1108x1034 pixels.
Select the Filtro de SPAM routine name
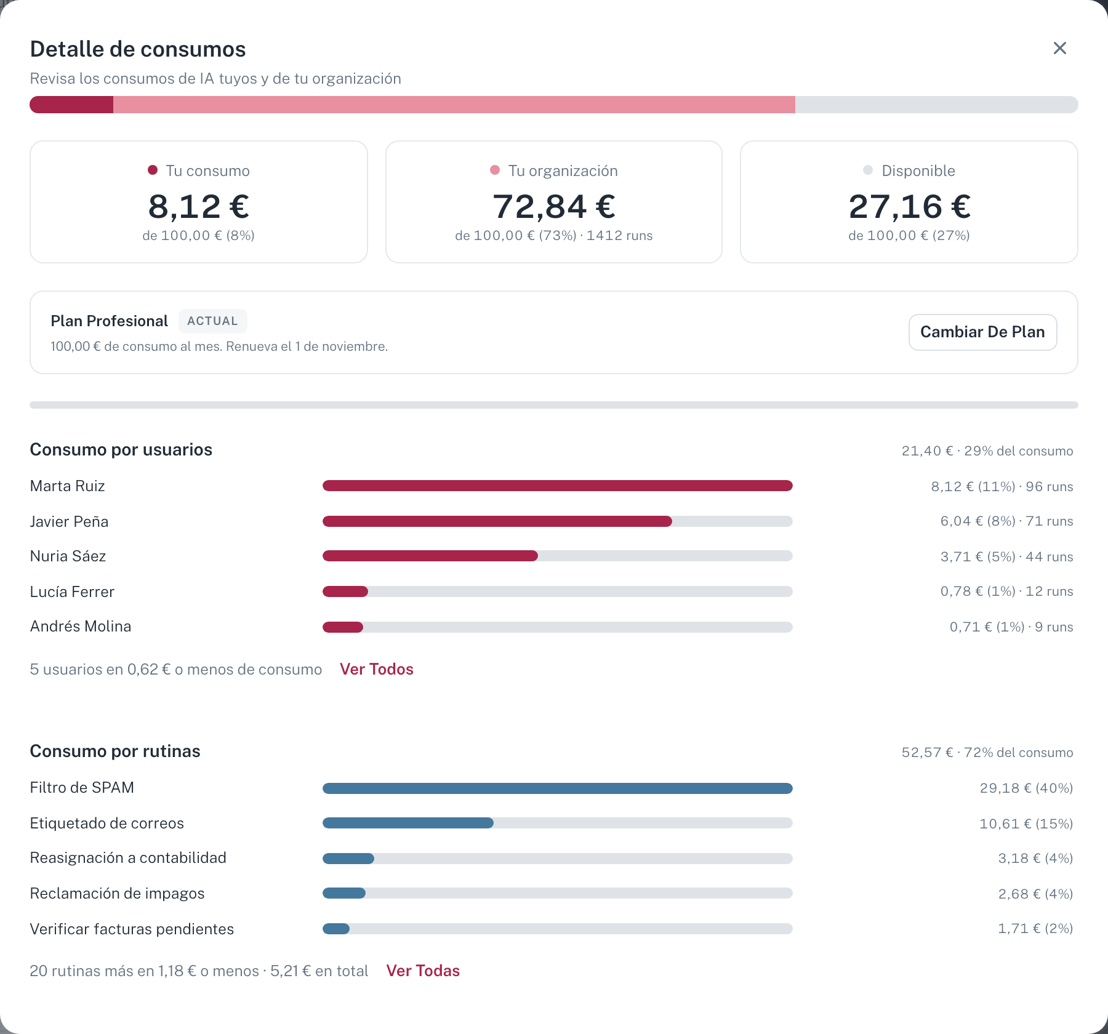(82, 788)
